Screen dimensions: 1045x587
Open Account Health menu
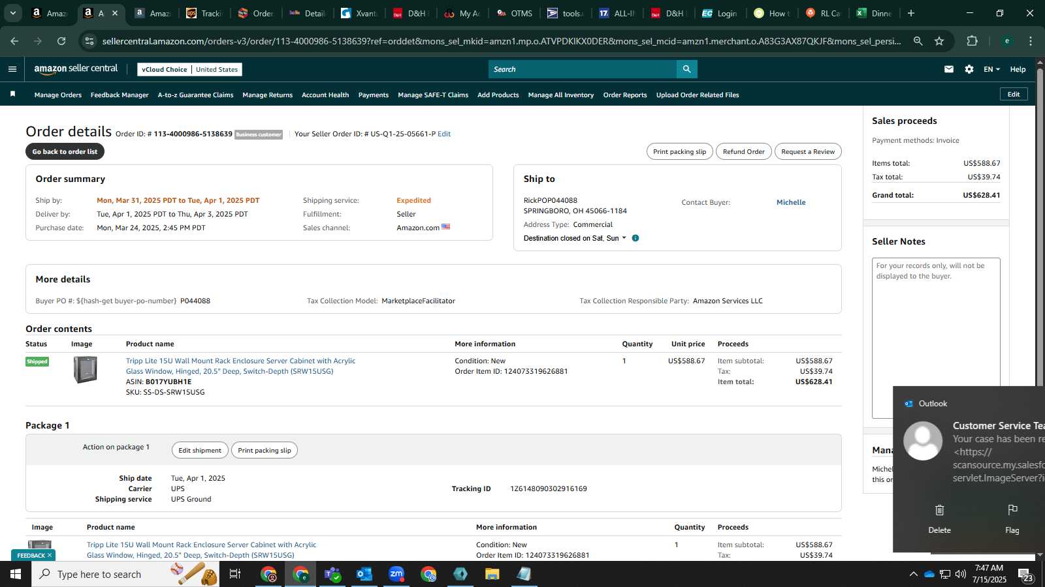tap(325, 95)
